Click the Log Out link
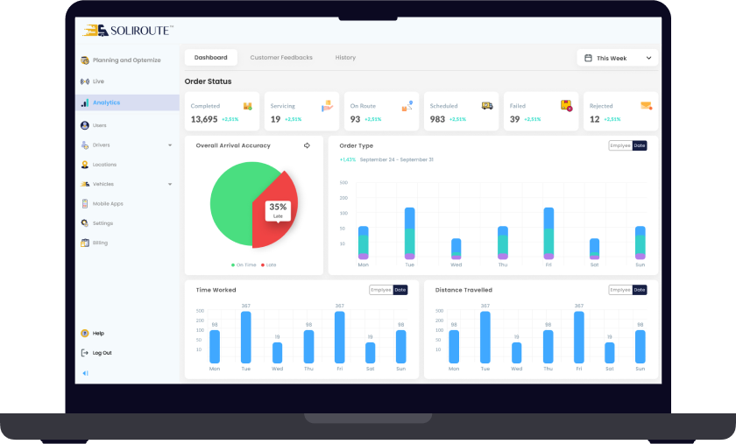This screenshot has width=736, height=444. click(102, 353)
